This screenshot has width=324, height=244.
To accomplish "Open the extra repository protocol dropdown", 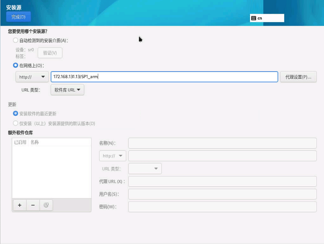I will pyautogui.click(x=112, y=156).
